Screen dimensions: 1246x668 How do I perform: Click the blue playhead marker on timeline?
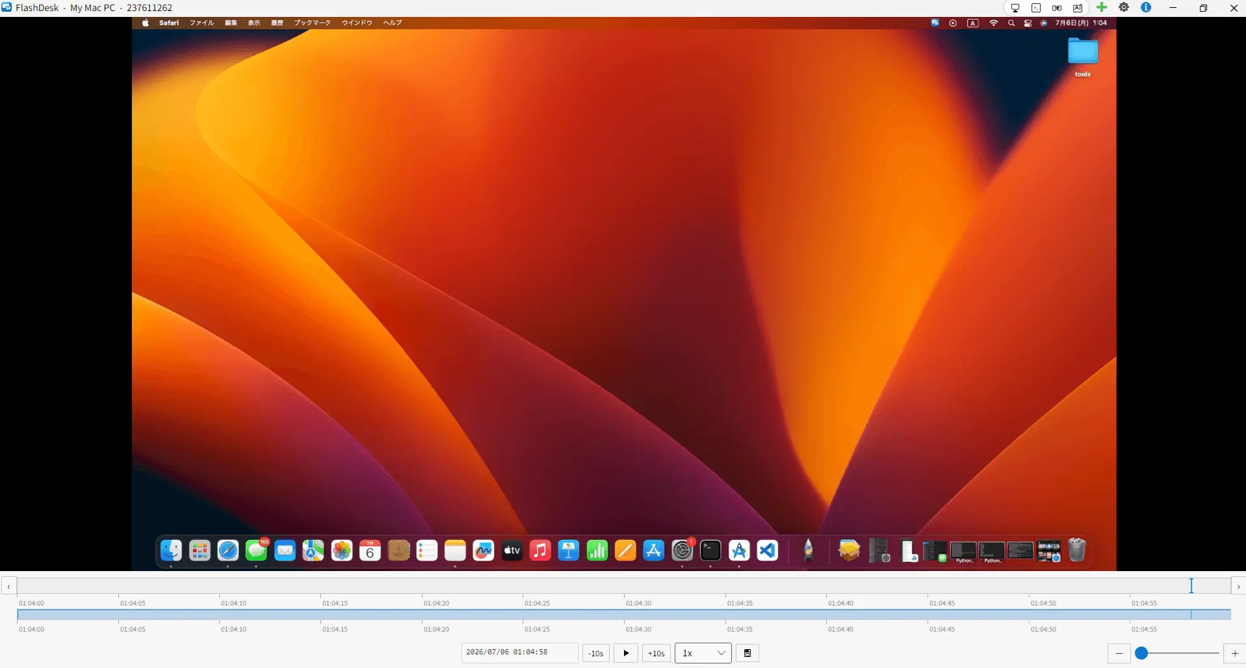[1191, 585]
